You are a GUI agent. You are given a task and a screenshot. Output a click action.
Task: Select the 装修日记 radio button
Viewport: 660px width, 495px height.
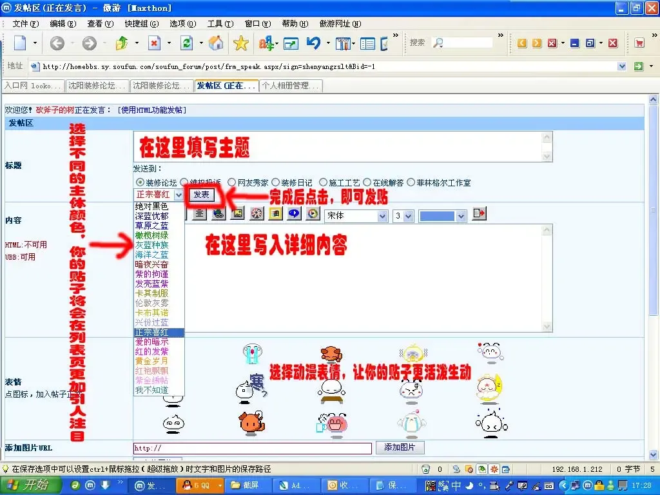(275, 182)
